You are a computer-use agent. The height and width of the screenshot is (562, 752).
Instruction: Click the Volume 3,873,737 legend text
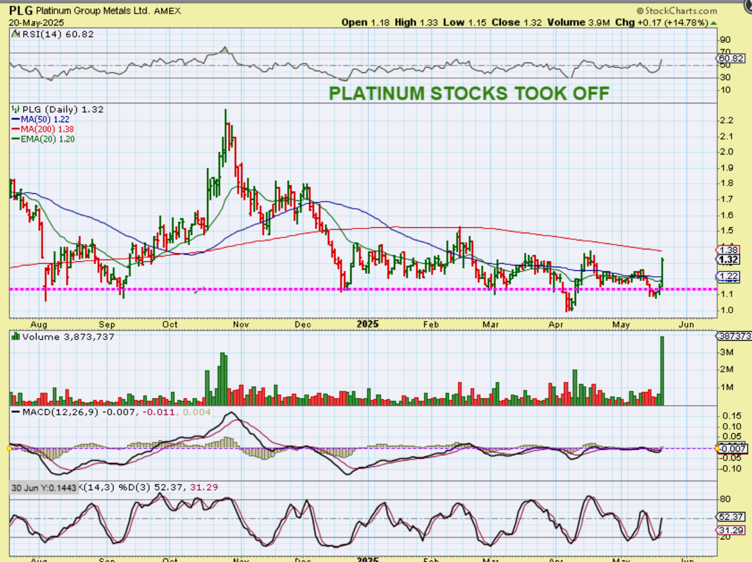[68, 336]
